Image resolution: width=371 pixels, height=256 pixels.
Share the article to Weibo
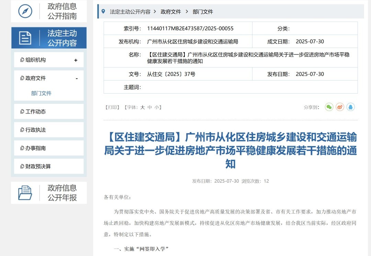point(340,107)
